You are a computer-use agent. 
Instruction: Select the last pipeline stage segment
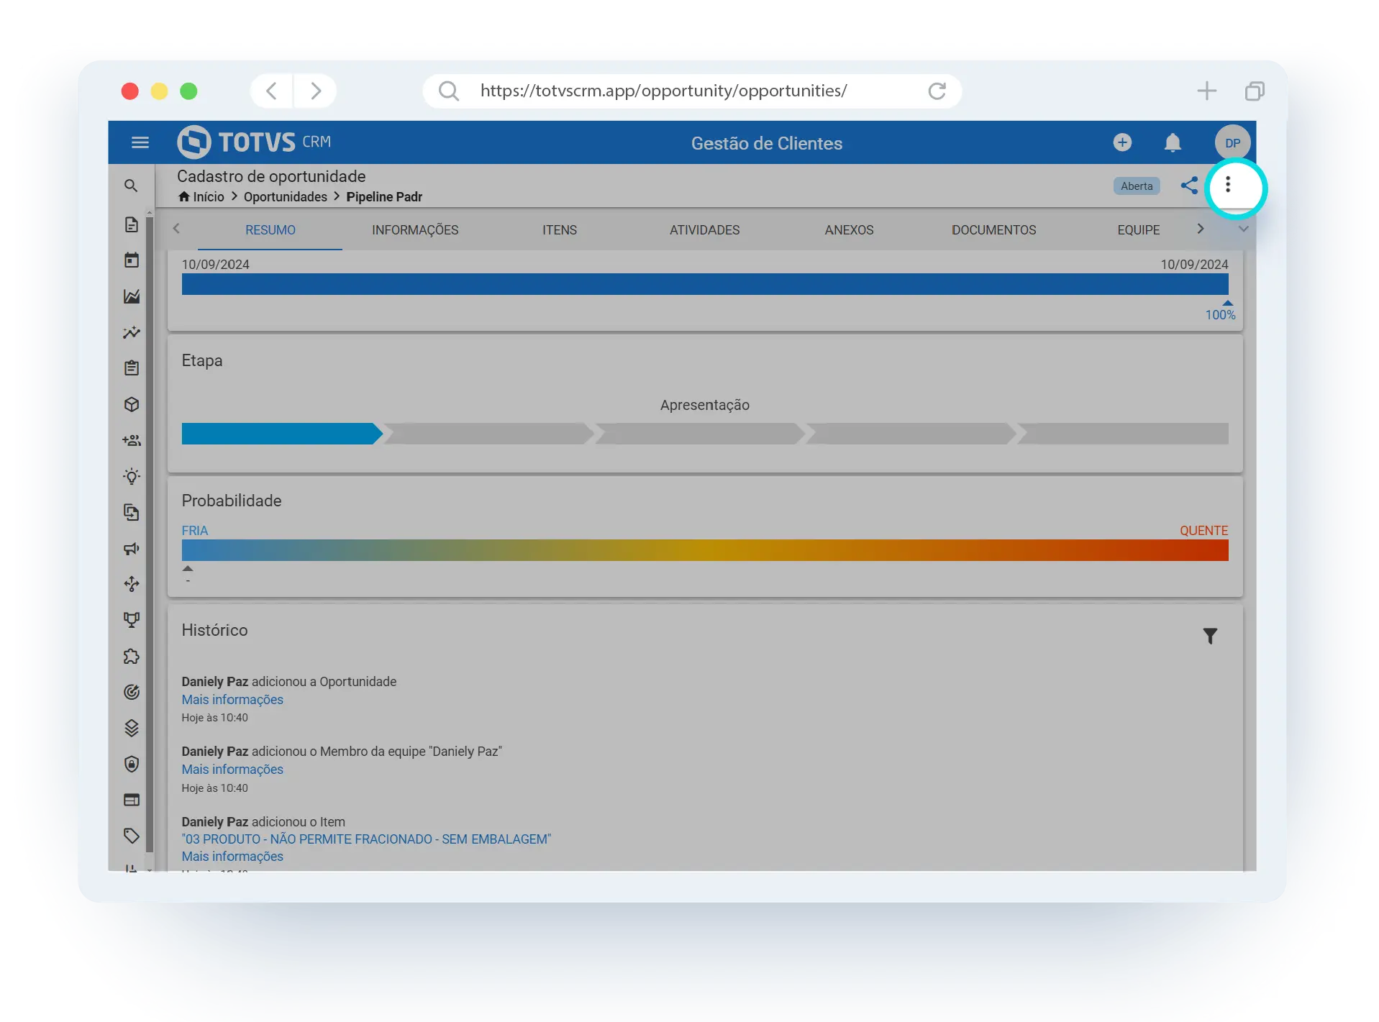point(1123,434)
